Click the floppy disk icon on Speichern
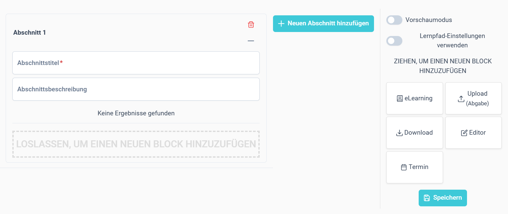This screenshot has height=214, width=508. pos(427,198)
